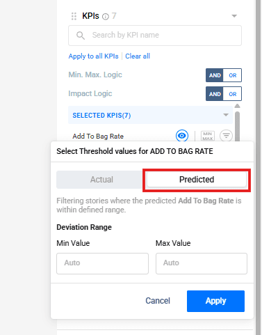Click the Apply to all KPIs link
262x335 pixels.
(93, 56)
